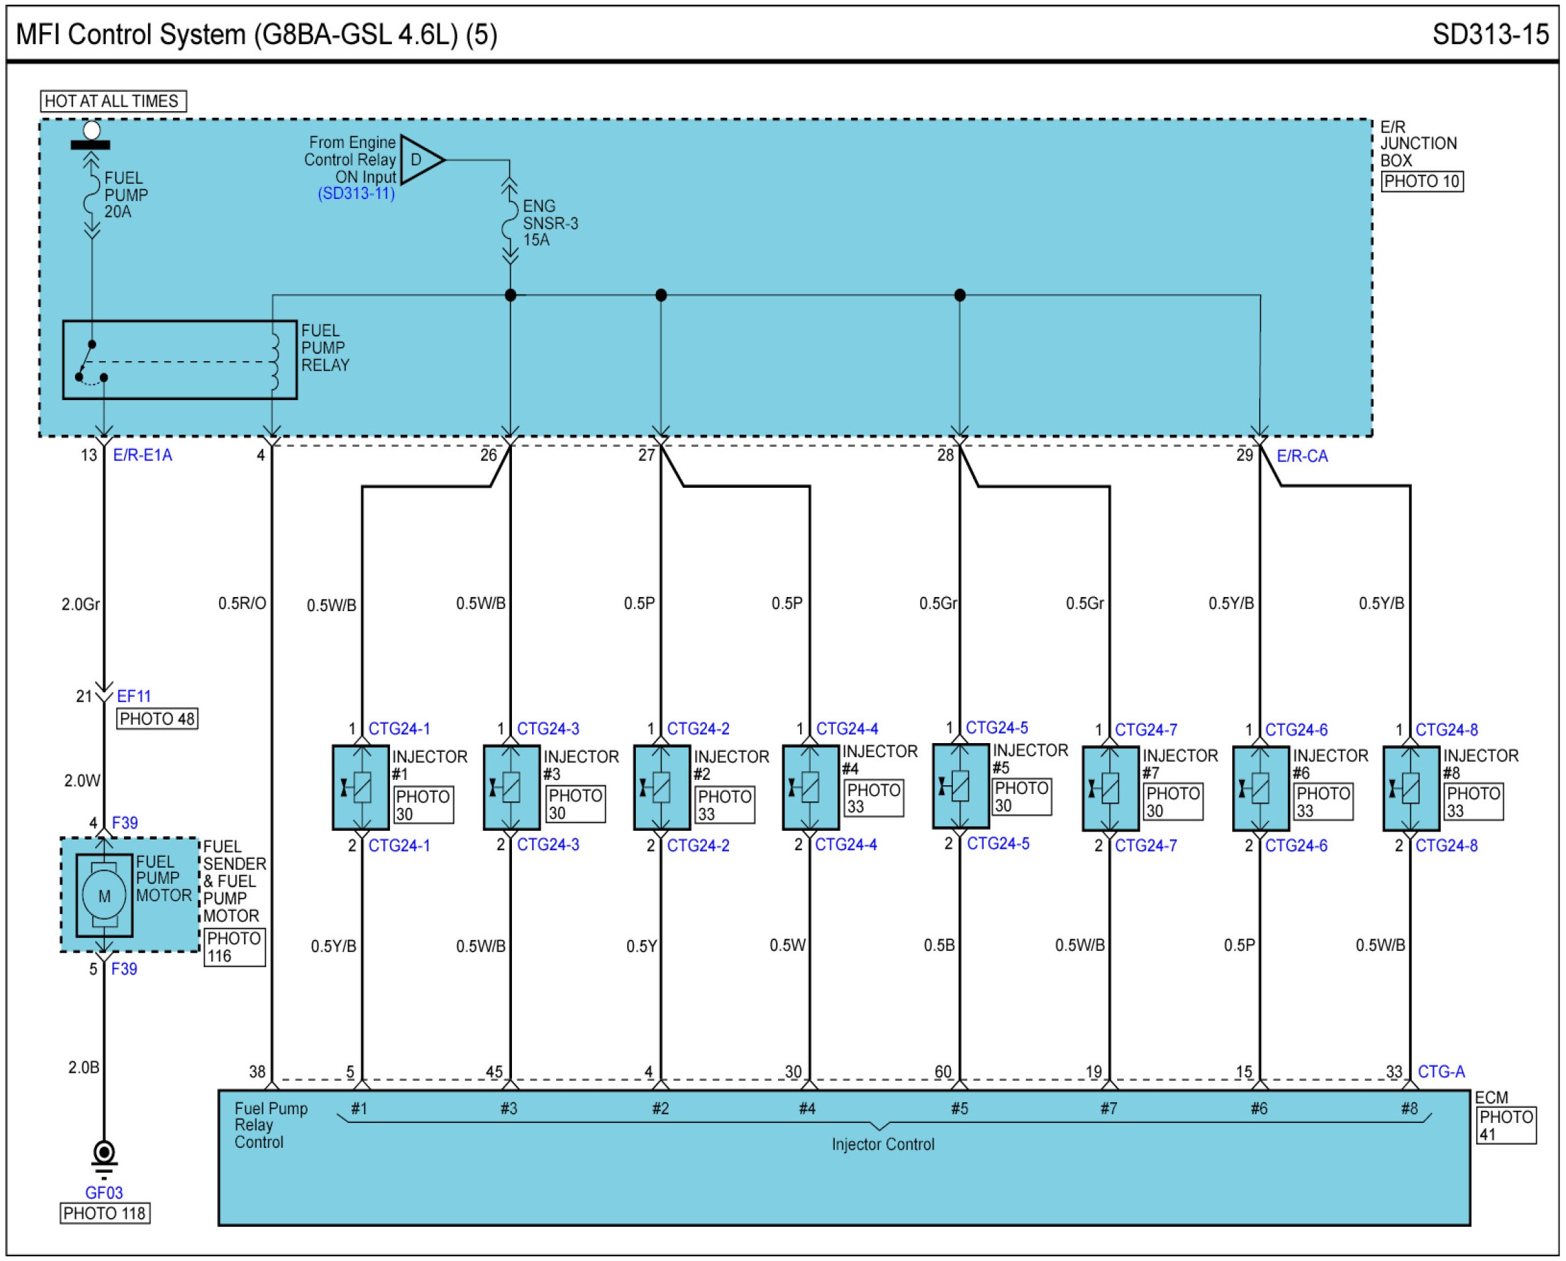
Task: Open the CTG-A connector link
Action: click(1441, 1071)
